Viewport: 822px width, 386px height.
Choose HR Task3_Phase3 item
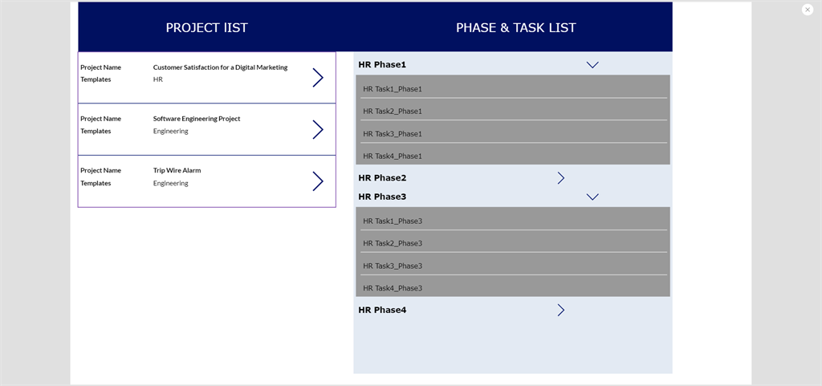point(393,266)
